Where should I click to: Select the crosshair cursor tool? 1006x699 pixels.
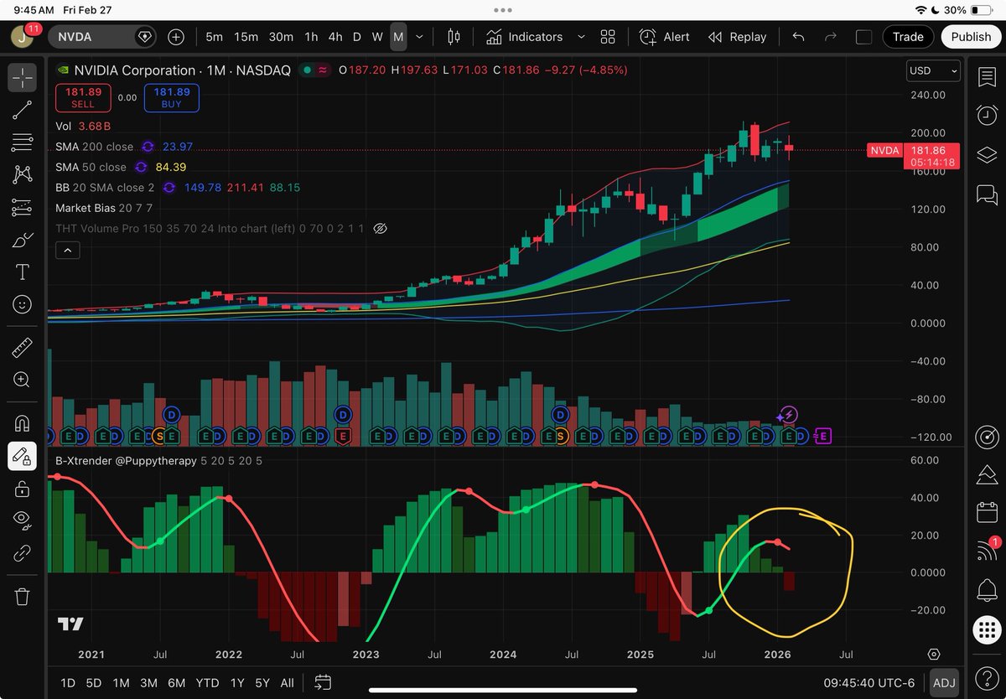point(23,78)
